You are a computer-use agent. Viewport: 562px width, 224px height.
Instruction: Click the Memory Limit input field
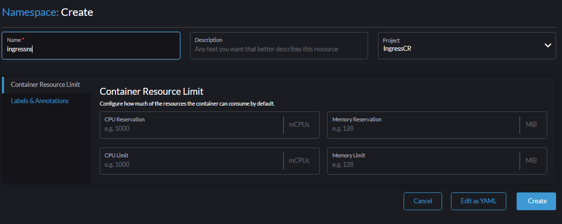(x=423, y=161)
